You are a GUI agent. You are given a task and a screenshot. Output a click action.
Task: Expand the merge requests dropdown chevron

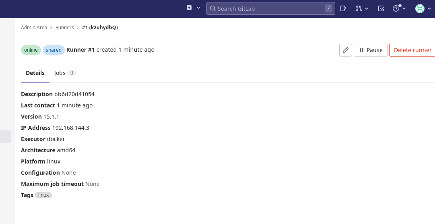(367, 8)
